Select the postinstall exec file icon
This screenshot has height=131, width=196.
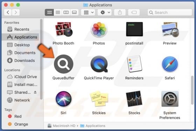(x=134, y=29)
